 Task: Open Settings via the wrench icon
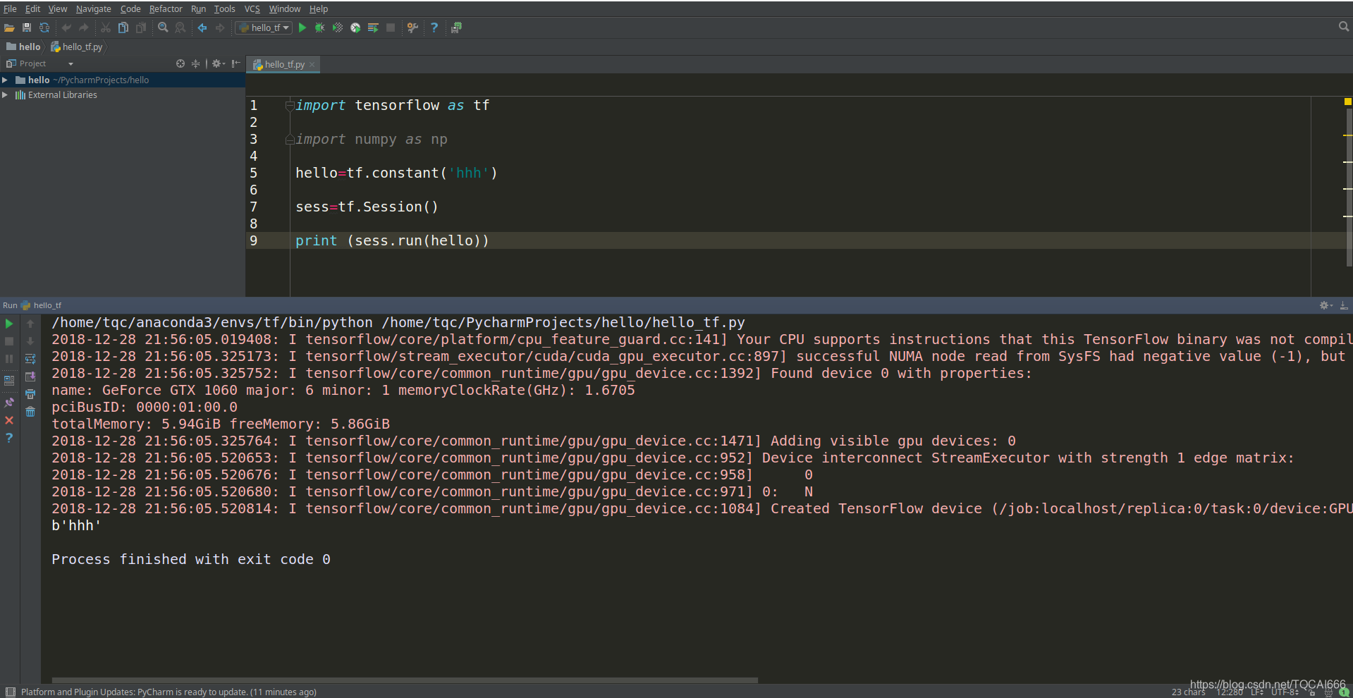412,27
